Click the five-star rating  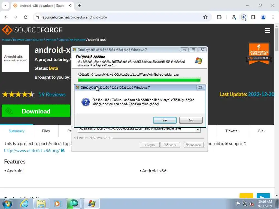coord(18,94)
